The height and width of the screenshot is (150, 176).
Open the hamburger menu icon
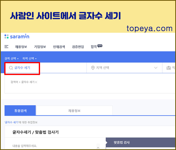click(x=6, y=47)
